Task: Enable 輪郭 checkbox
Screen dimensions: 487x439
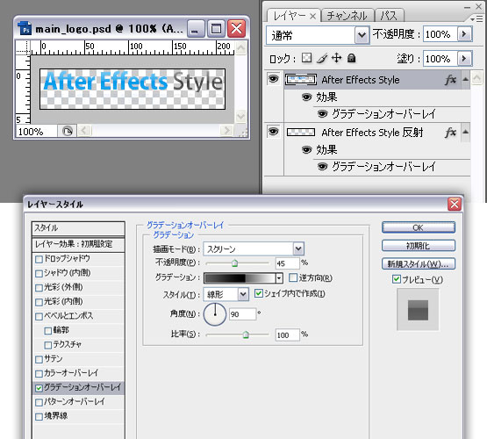Action: click(48, 331)
